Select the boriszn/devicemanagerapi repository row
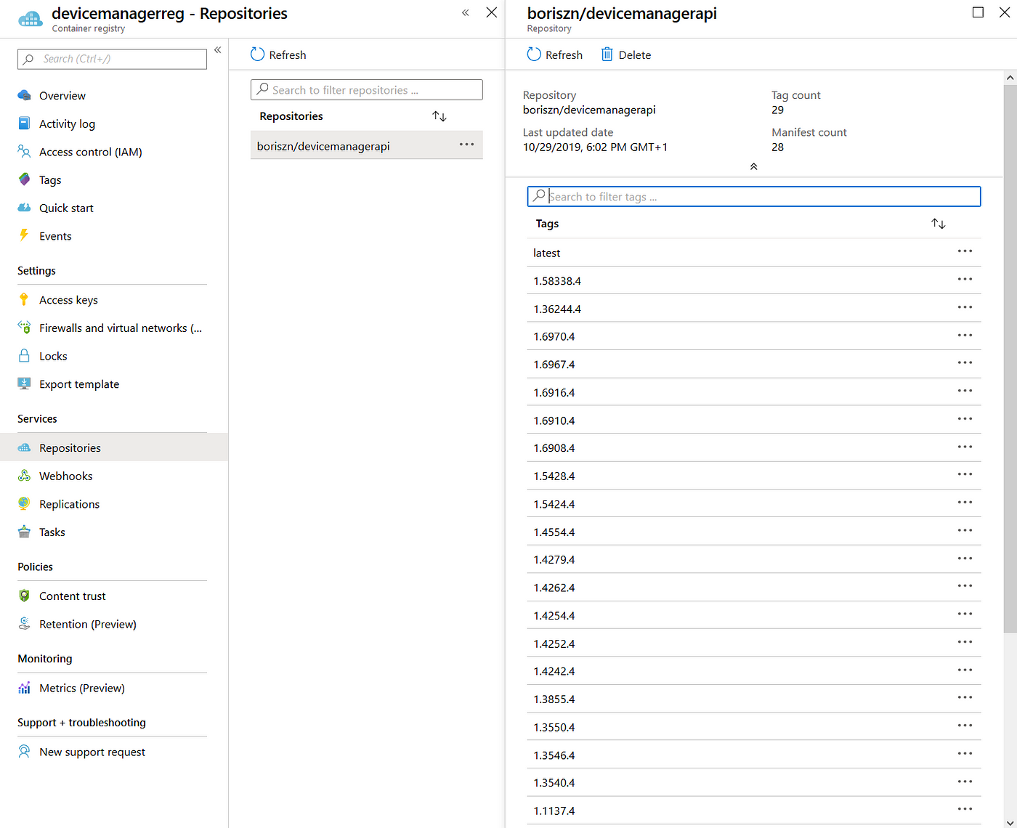This screenshot has height=828, width=1017. pyautogui.click(x=367, y=145)
